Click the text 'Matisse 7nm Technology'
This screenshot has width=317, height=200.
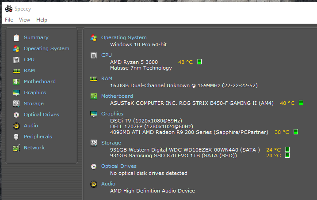[141, 68]
